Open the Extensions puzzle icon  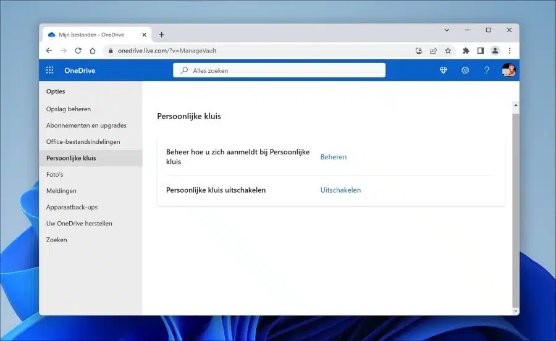(x=466, y=51)
